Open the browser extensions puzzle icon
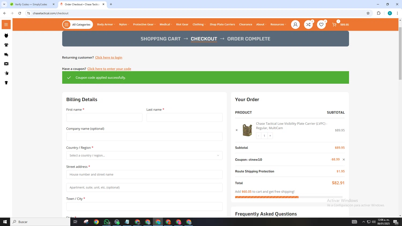This screenshot has height=226, width=402. (379, 13)
